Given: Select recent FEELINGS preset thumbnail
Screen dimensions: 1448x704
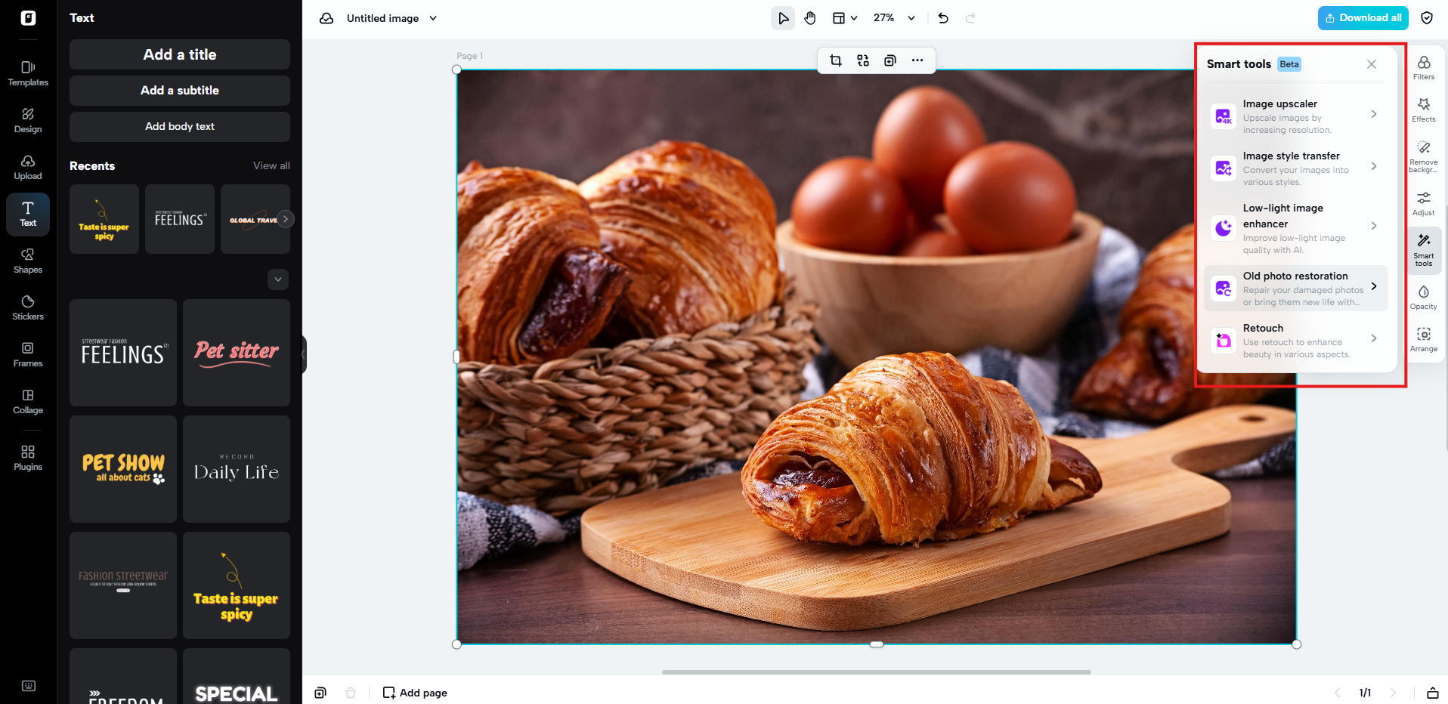Looking at the screenshot, I should 180,219.
